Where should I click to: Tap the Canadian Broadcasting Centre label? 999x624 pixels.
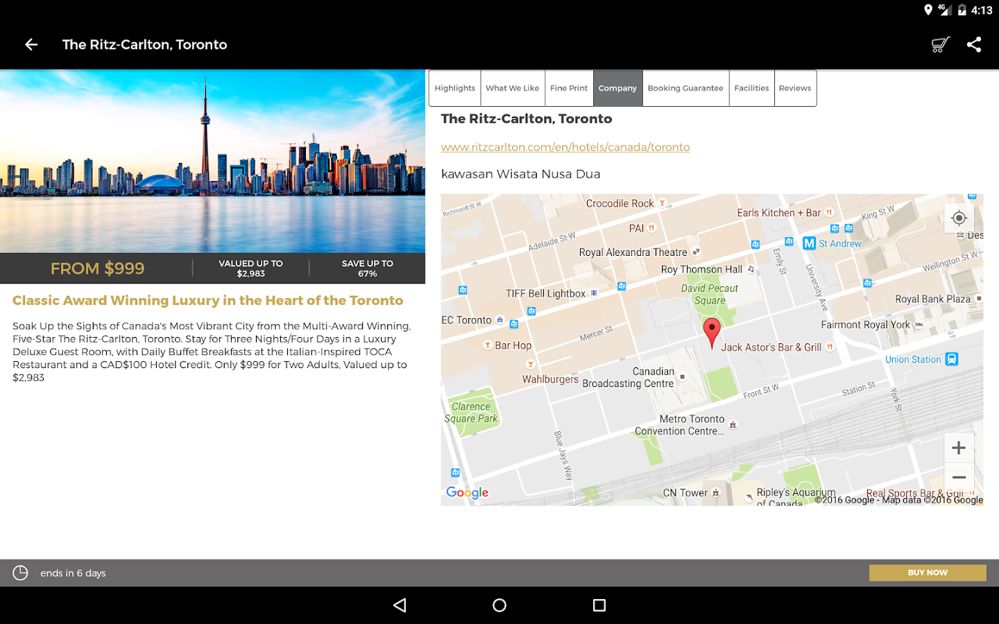629,377
